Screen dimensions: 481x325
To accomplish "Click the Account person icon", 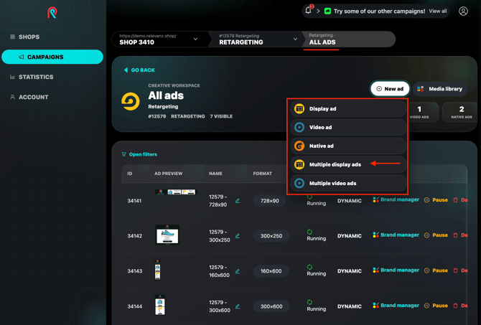I will click(13, 97).
